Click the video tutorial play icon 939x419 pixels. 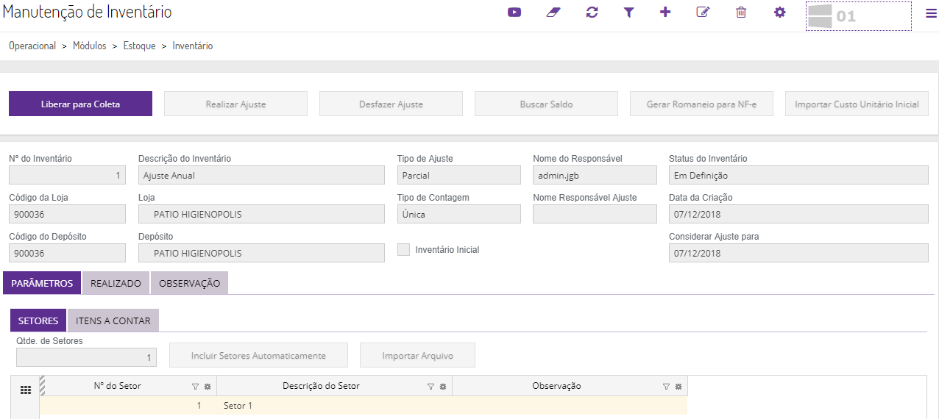(514, 12)
